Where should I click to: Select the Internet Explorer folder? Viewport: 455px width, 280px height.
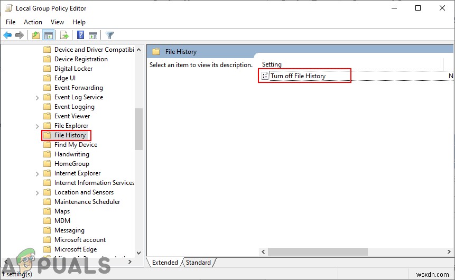[x=78, y=173]
